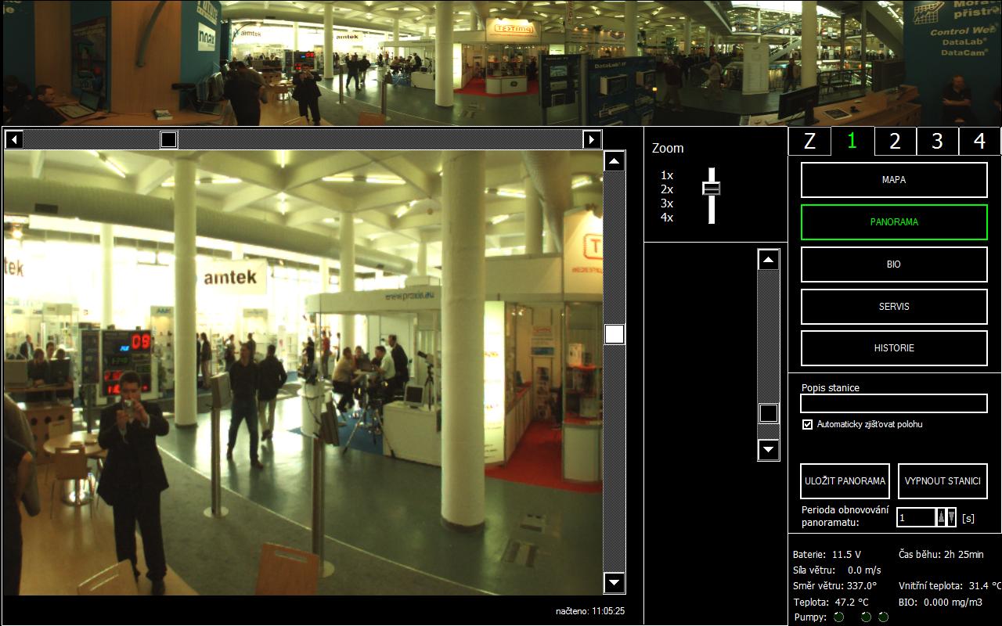Image resolution: width=1002 pixels, height=626 pixels.
Task: Click the first Pumpy indicator light
Action: [x=838, y=617]
